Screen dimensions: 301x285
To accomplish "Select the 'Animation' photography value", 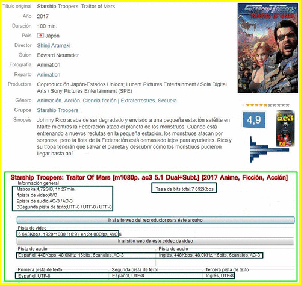I will [49, 65].
